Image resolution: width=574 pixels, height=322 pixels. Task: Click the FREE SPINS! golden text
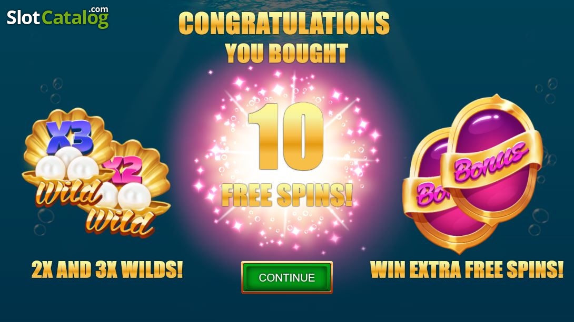pos(287,194)
